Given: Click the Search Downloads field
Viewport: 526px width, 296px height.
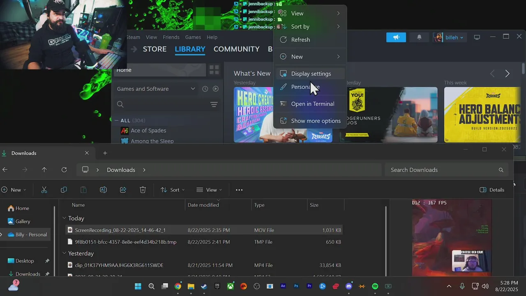Looking at the screenshot, I should coord(446,170).
